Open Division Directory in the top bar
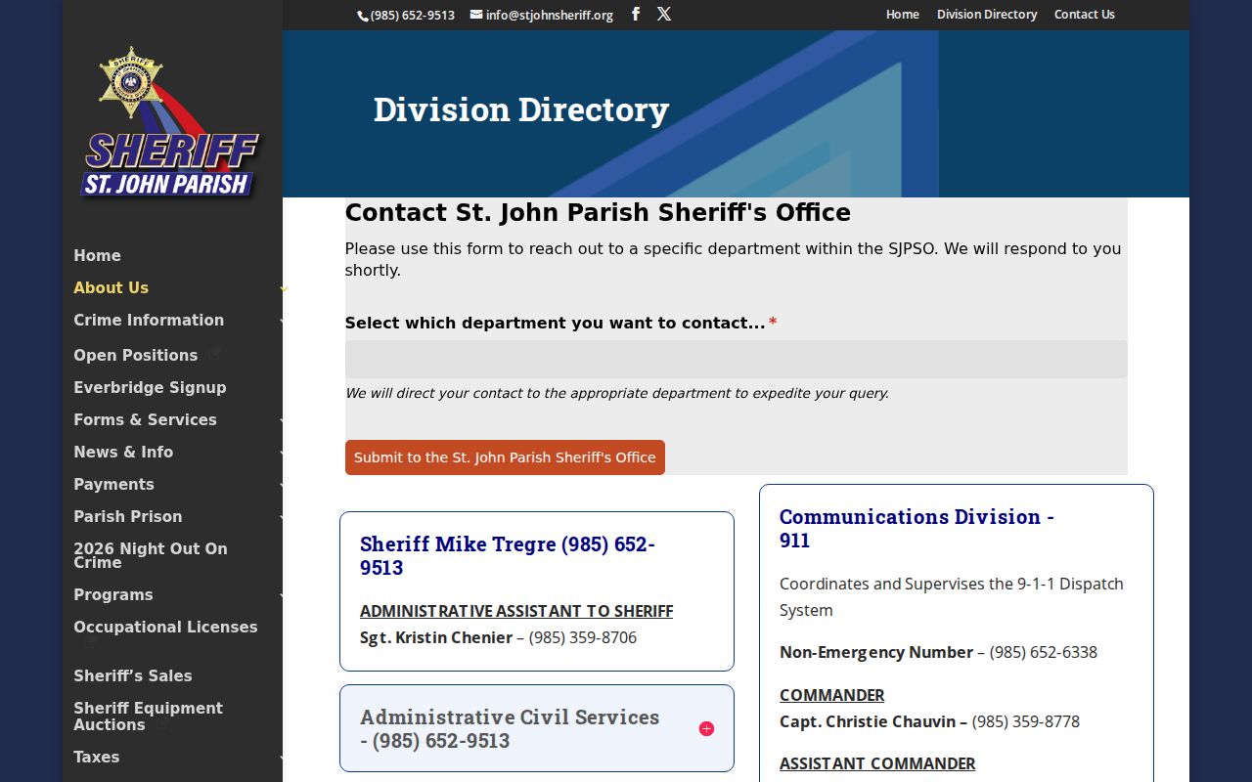Image resolution: width=1252 pixels, height=782 pixels. point(987,15)
